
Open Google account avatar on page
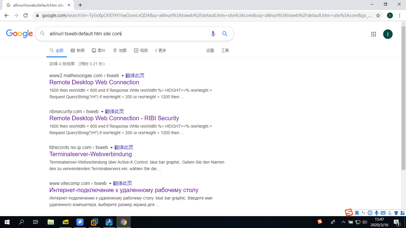388,34
